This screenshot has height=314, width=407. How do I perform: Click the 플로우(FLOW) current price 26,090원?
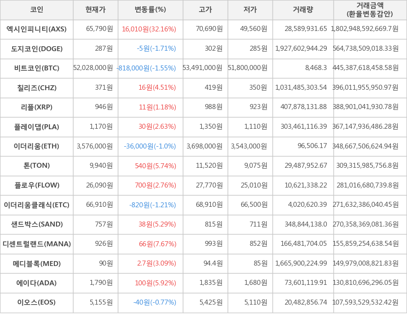[x=100, y=185]
